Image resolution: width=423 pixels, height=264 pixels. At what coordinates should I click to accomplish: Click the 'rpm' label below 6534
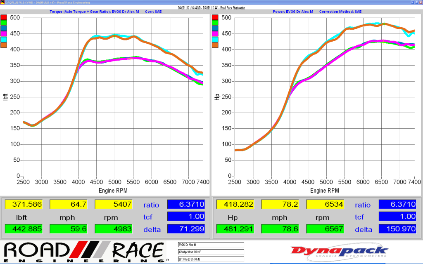point(322,218)
